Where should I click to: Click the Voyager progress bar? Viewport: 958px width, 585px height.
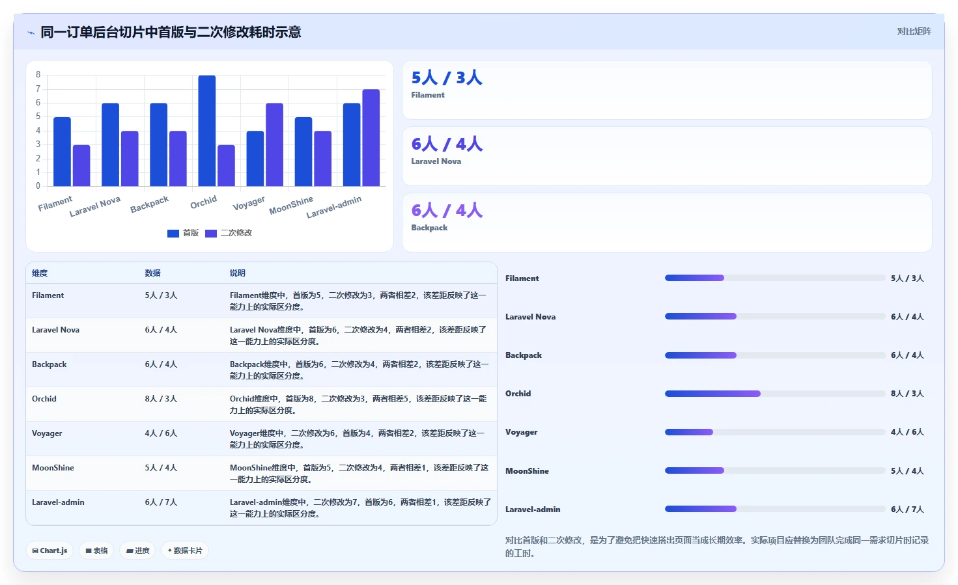pyautogui.click(x=775, y=432)
